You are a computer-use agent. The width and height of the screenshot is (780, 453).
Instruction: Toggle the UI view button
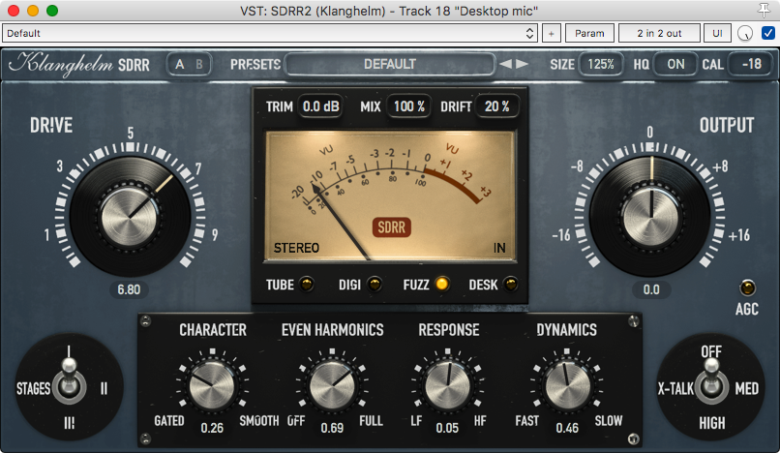pyautogui.click(x=717, y=33)
